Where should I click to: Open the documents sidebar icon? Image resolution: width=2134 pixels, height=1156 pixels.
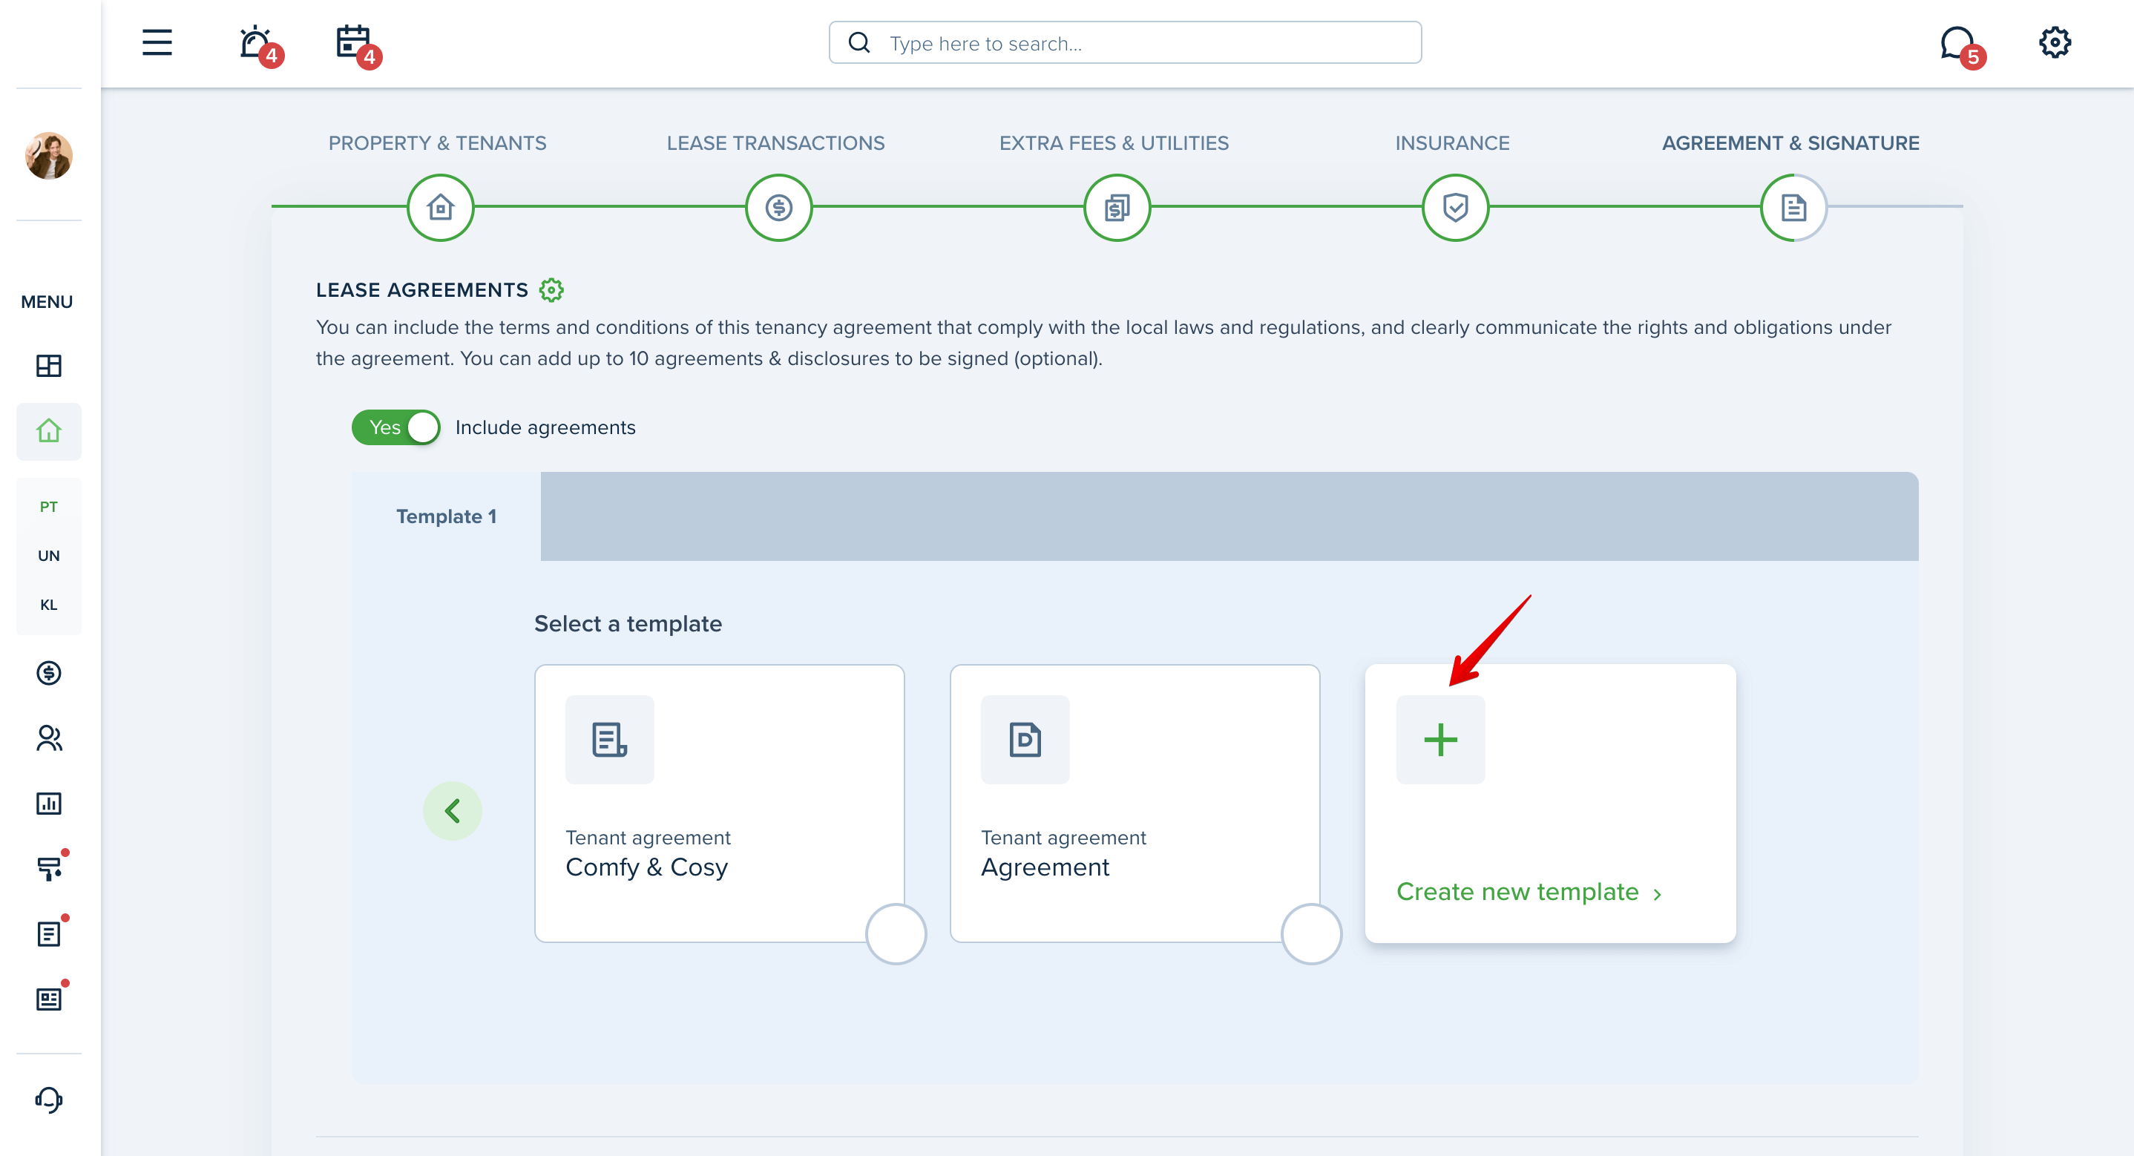click(49, 934)
